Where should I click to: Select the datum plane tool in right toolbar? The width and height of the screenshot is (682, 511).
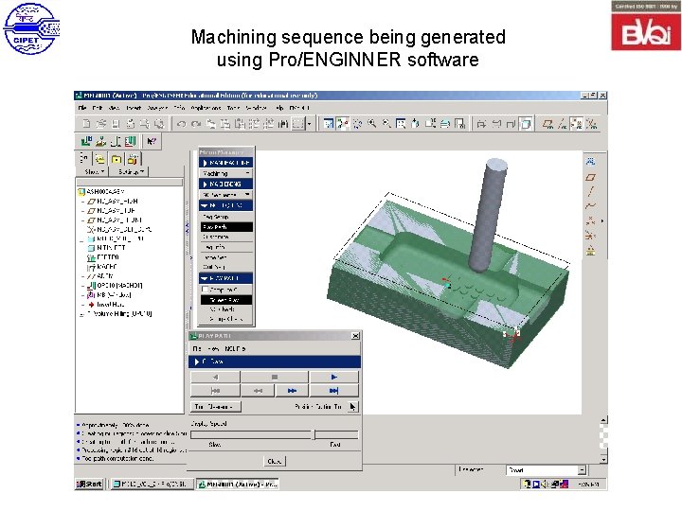tap(590, 177)
